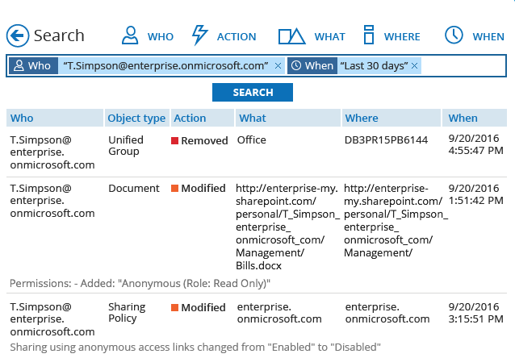The height and width of the screenshot is (358, 515).
Task: Select the WHAT shapes icon filter
Action: coord(291,36)
